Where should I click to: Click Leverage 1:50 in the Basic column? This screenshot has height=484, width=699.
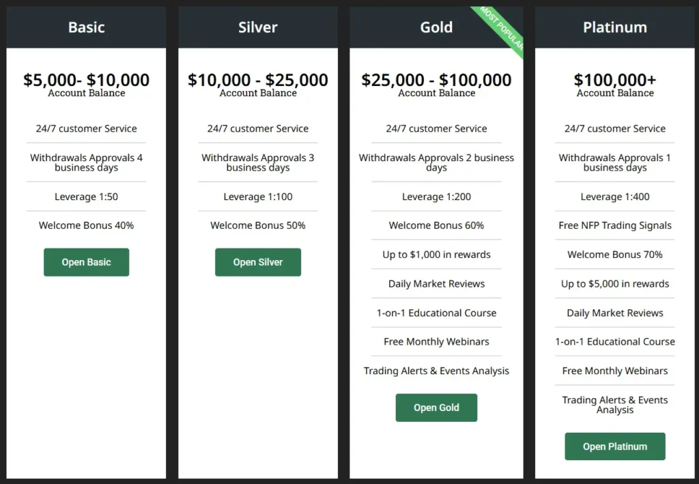(86, 197)
